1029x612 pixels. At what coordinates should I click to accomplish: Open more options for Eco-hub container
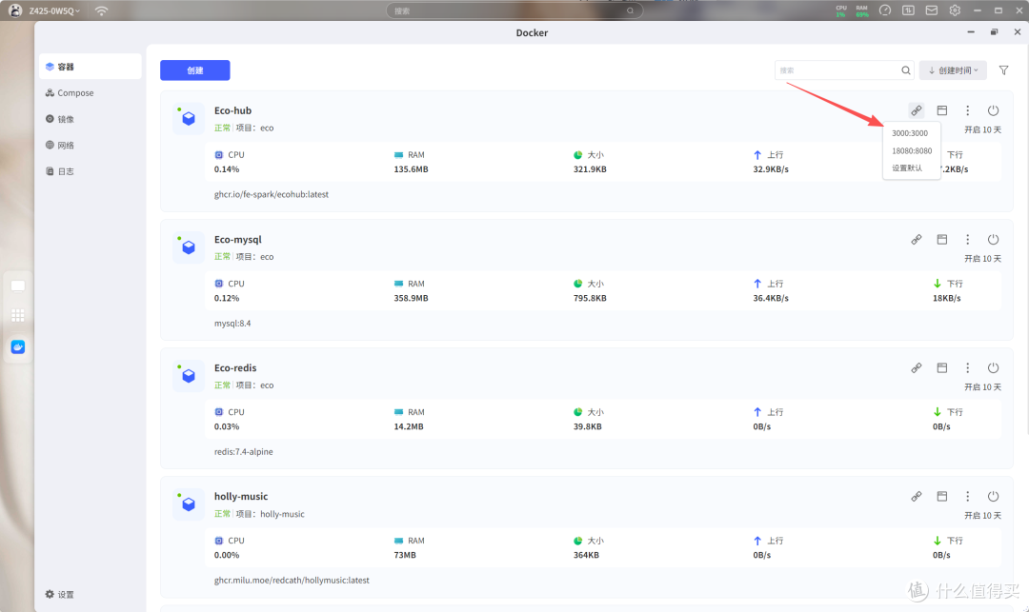[x=967, y=110]
